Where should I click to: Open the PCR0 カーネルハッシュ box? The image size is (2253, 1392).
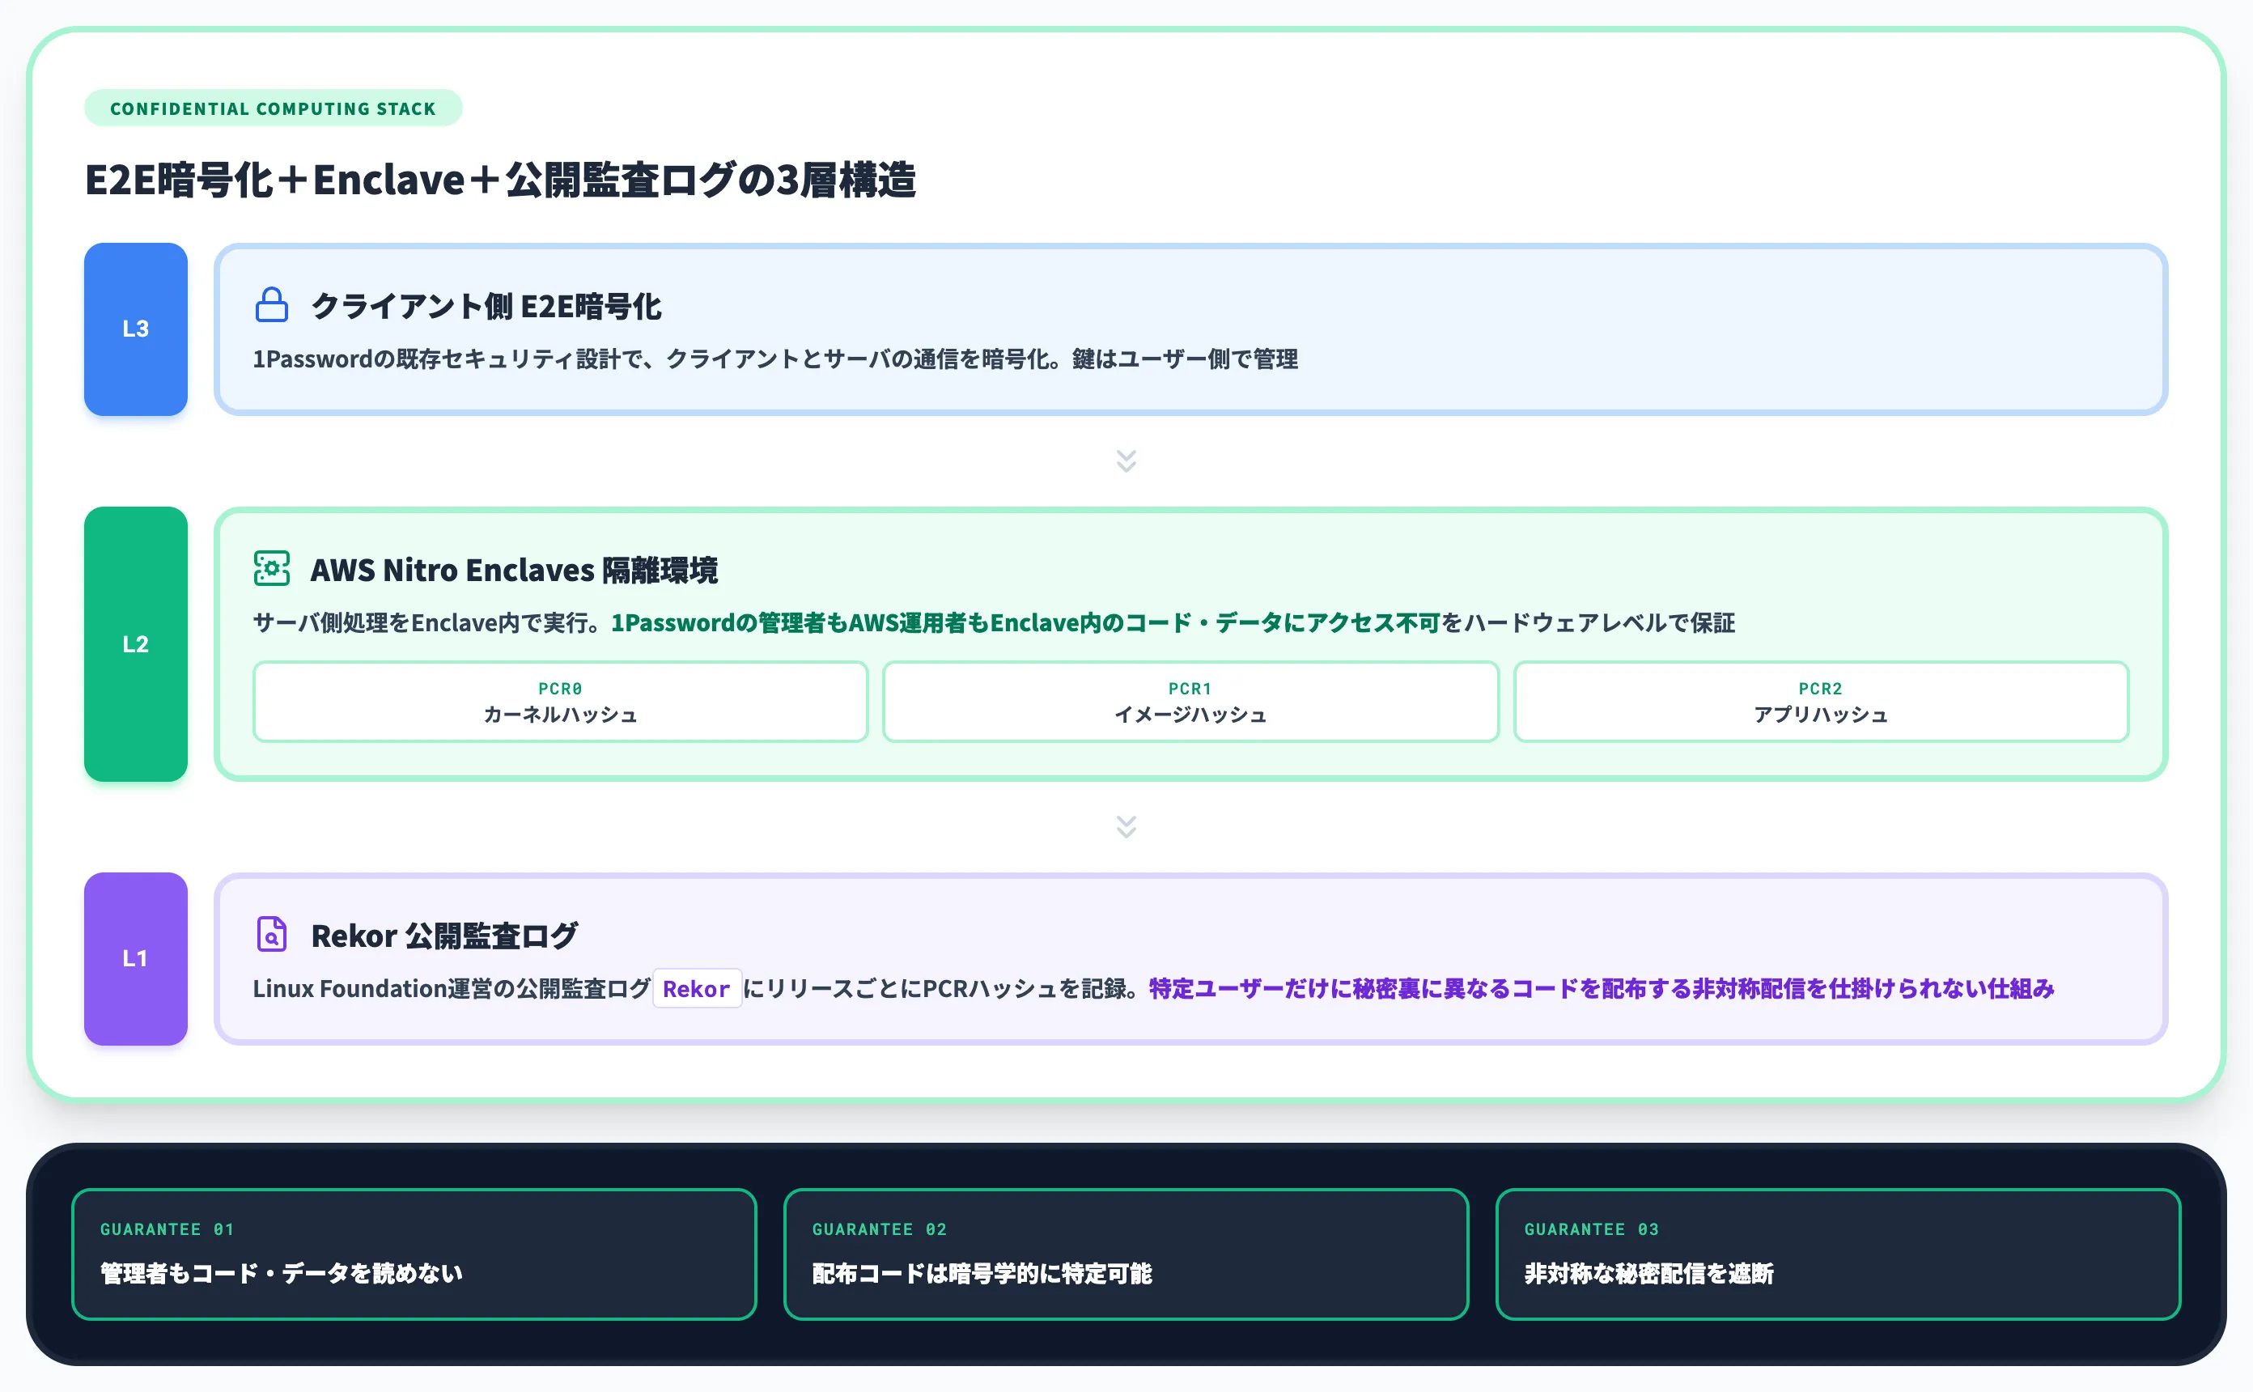coord(561,702)
